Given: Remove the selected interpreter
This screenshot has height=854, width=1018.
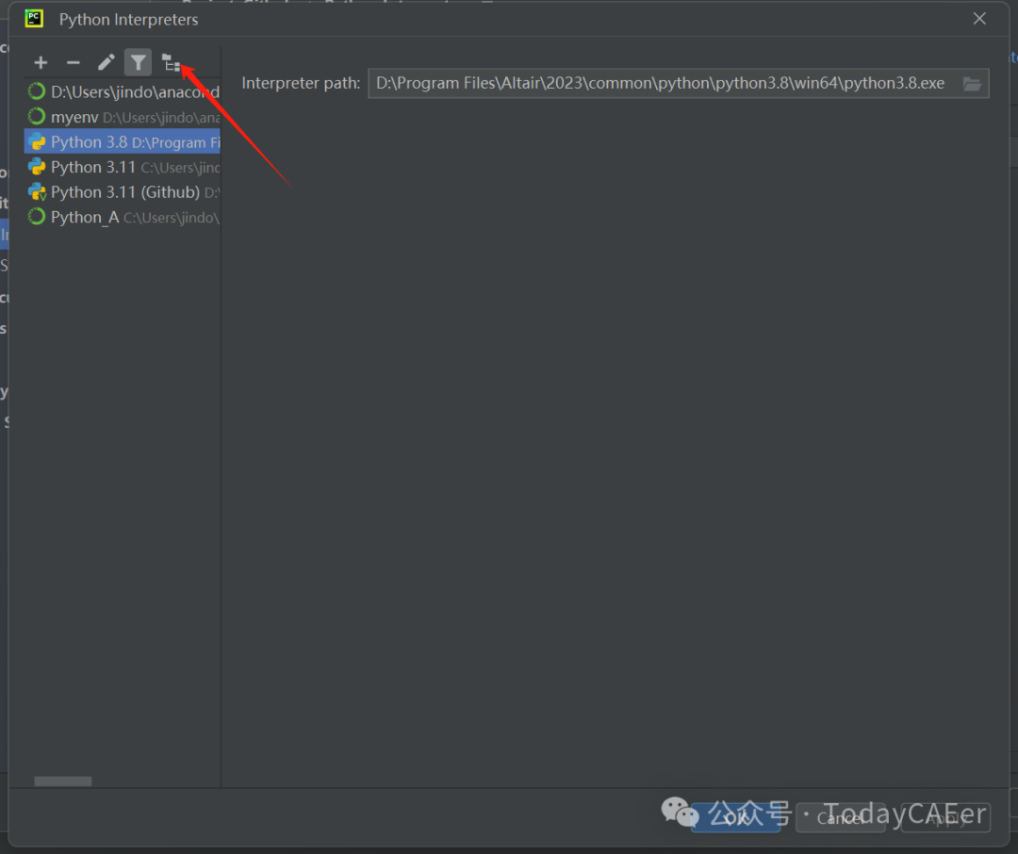Looking at the screenshot, I should (x=74, y=63).
